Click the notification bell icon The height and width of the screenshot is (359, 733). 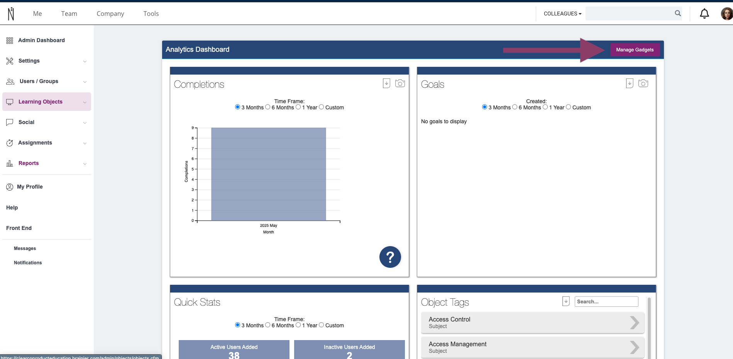point(704,14)
